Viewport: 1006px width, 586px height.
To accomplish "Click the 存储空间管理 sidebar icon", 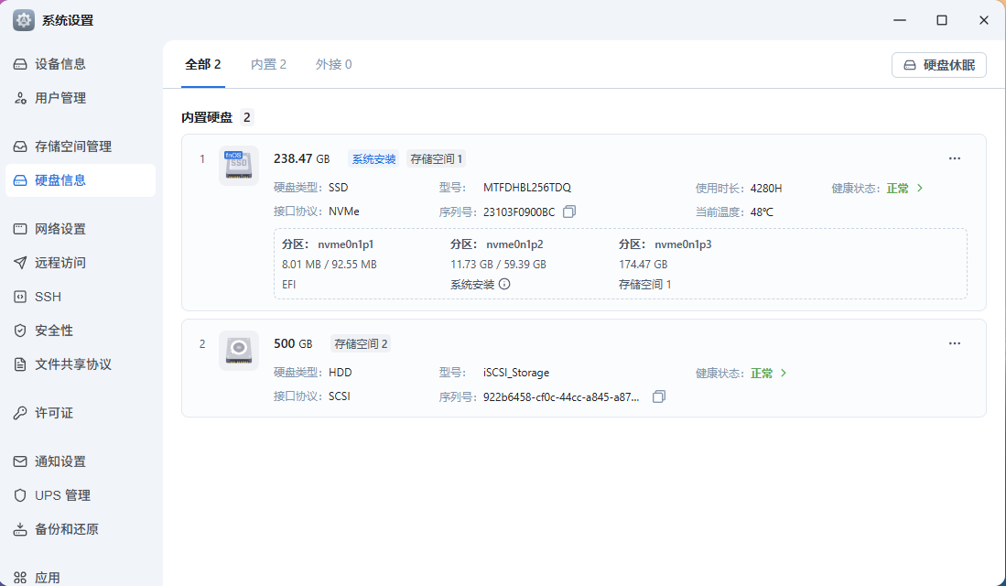I will (20, 146).
